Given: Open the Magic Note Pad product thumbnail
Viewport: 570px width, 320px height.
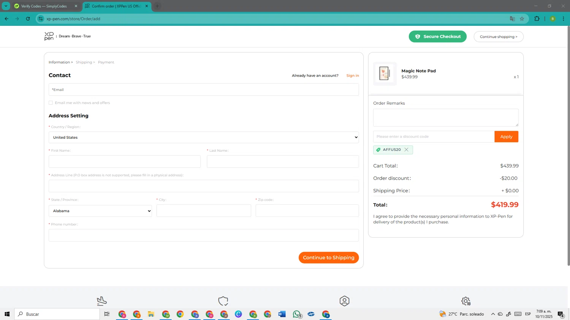Looking at the screenshot, I should [385, 74].
